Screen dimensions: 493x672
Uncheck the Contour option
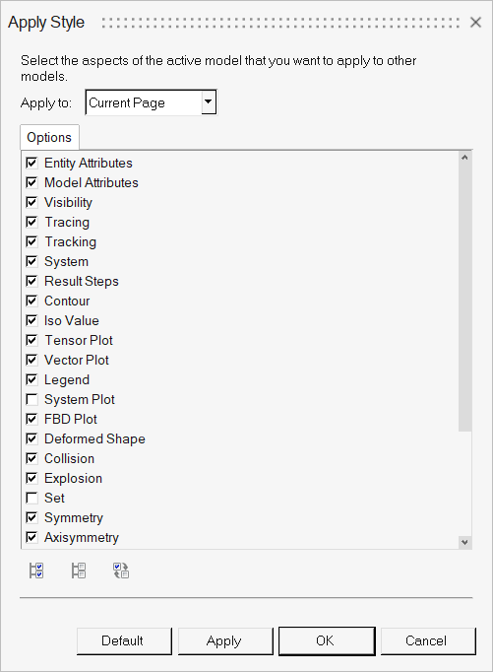pyautogui.click(x=31, y=301)
